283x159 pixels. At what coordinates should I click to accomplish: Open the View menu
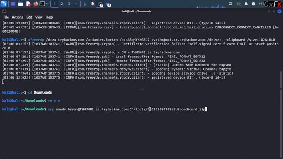pos(39,17)
